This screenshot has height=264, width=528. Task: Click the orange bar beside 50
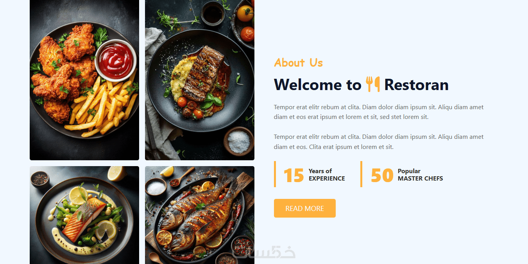click(x=361, y=174)
